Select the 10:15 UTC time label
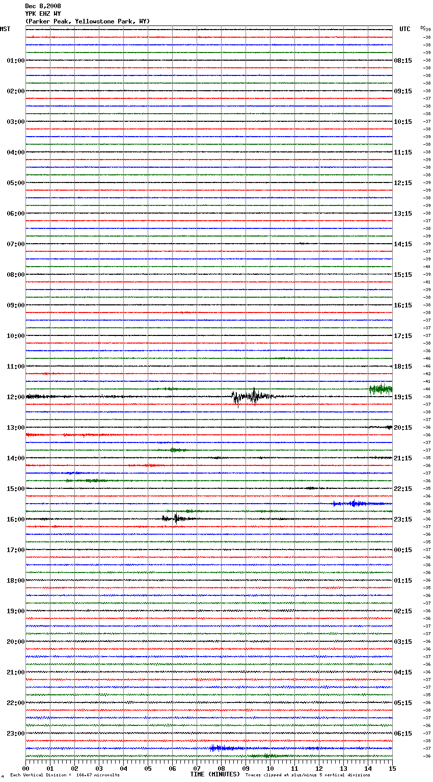This screenshot has height=782, width=433. [x=403, y=122]
